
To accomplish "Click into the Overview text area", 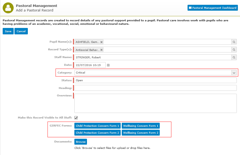I will coord(155,103).
